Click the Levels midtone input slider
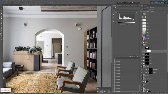Screen dimensions: 168x94 coord(126,20)
